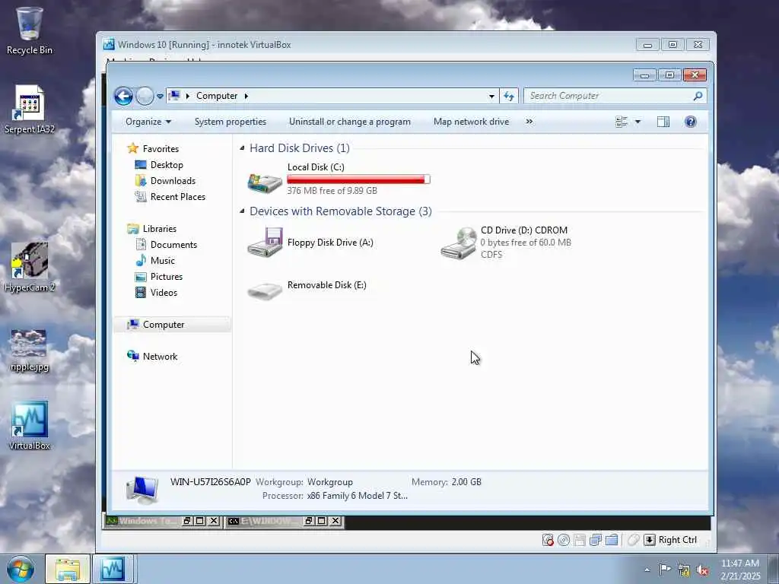The image size is (779, 584).
Task: Select Favorites in navigation pane
Action: coord(161,149)
